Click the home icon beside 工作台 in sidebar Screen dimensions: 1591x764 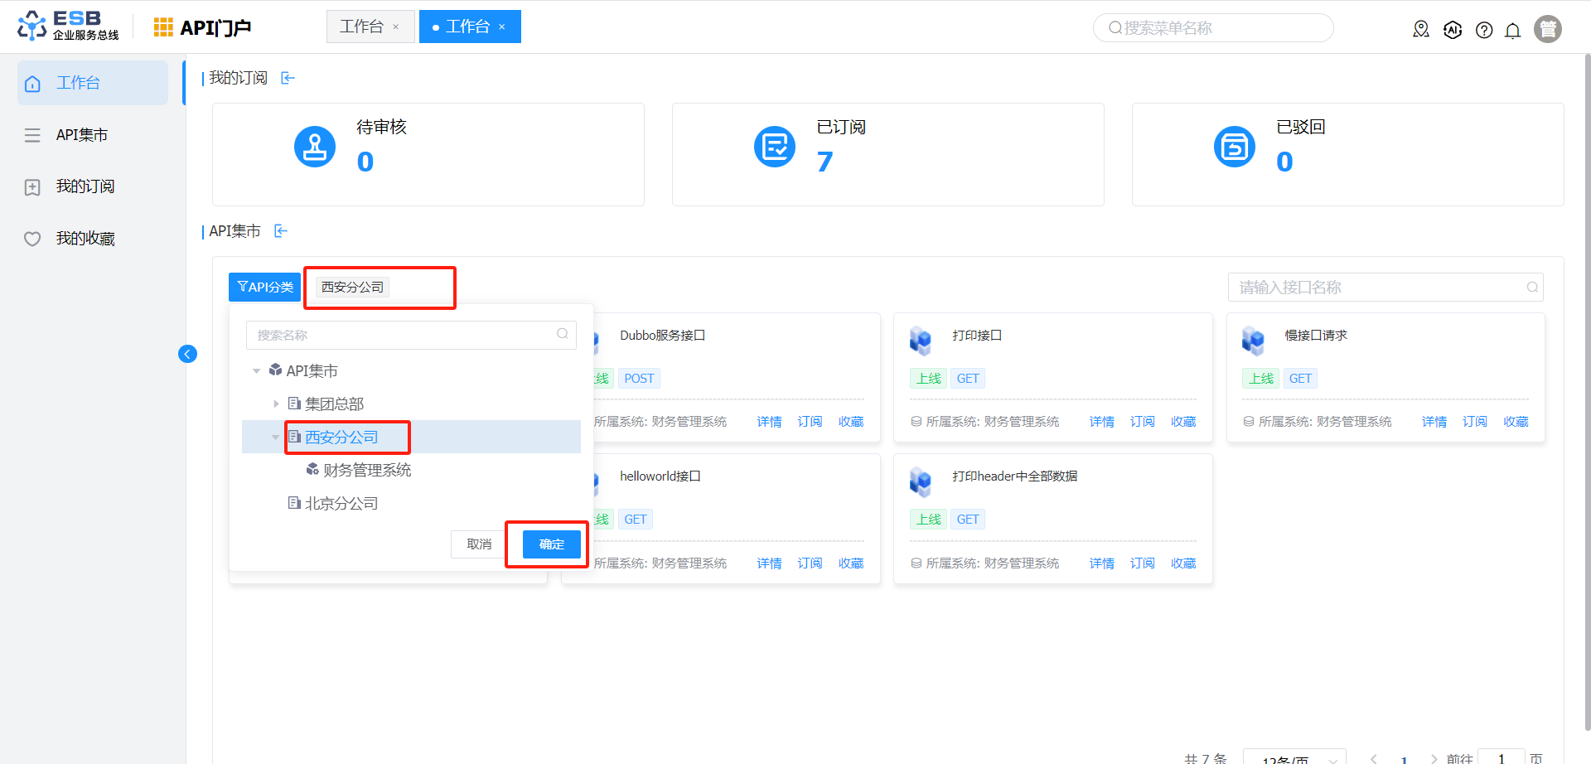32,84
